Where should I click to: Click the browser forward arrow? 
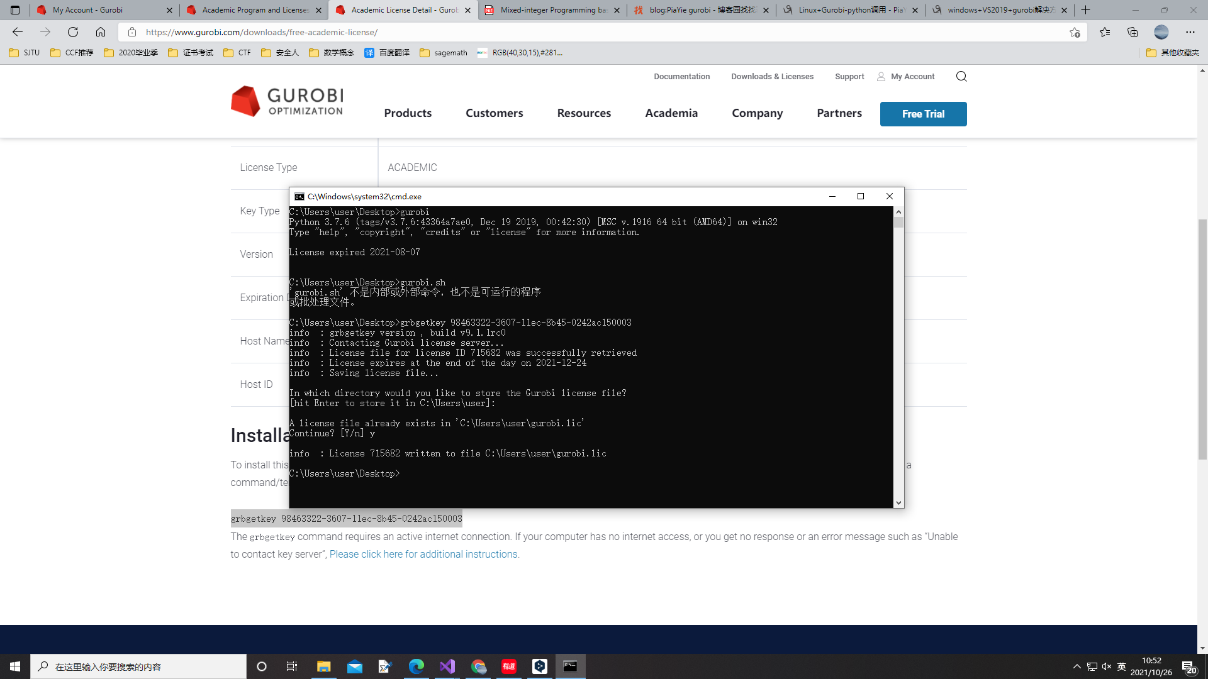pyautogui.click(x=45, y=32)
